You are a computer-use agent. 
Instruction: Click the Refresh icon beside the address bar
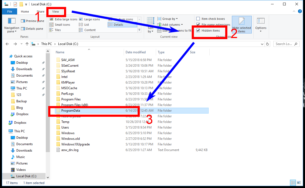268,44
